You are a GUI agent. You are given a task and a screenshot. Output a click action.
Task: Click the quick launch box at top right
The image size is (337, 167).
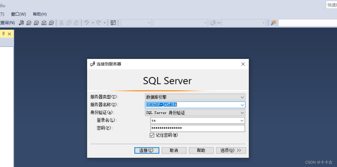(332, 5)
